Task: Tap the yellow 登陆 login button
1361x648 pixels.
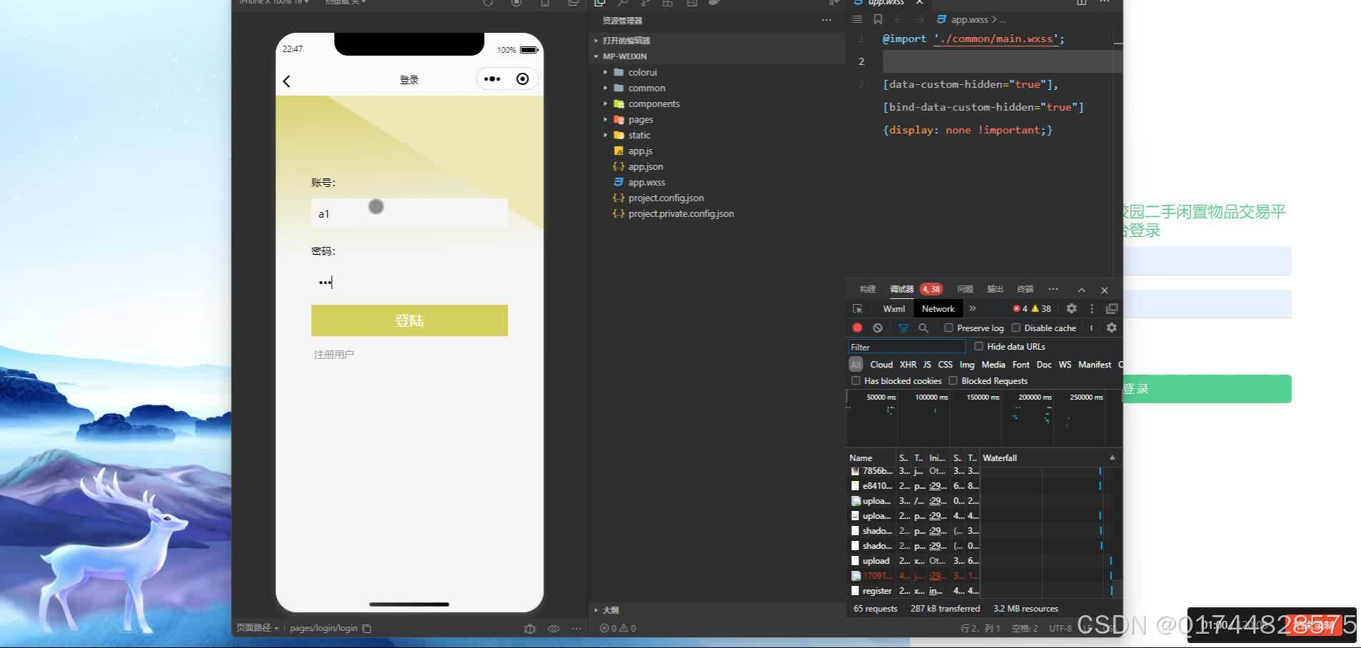Action: [409, 320]
